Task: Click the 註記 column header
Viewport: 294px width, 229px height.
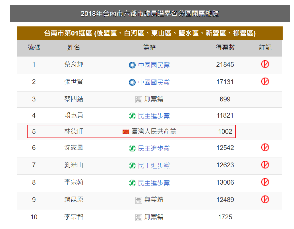Action: click(x=265, y=47)
